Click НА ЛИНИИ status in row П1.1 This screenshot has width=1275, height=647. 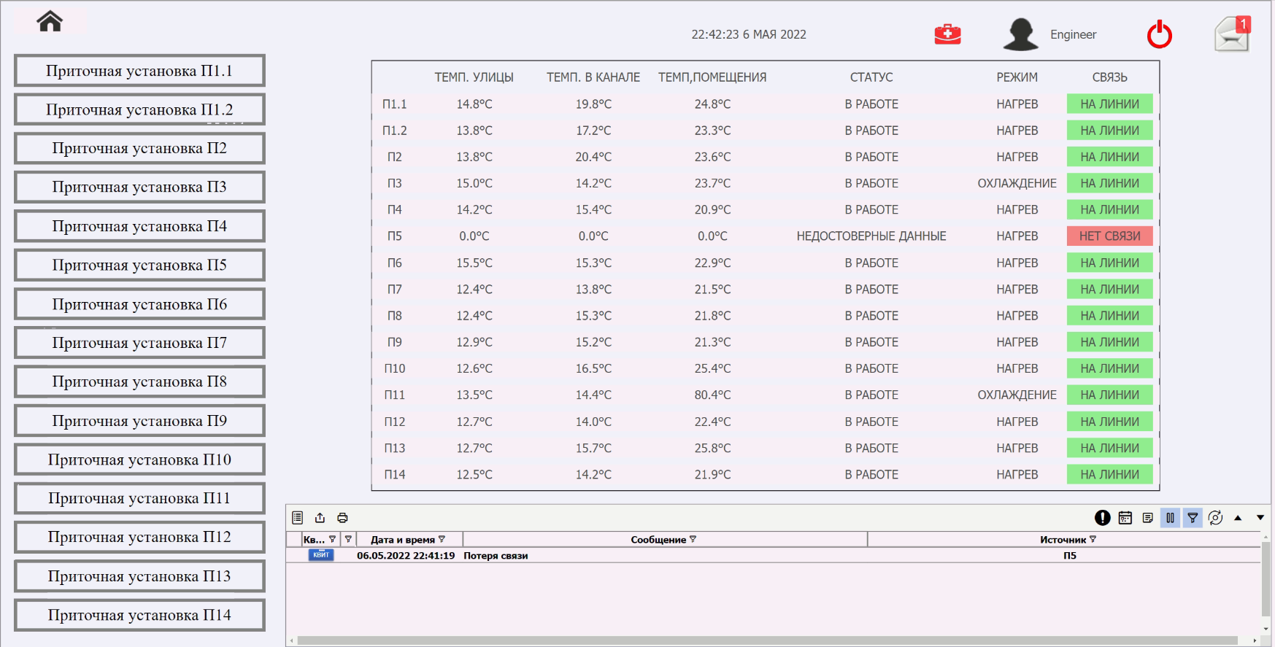pyautogui.click(x=1109, y=104)
